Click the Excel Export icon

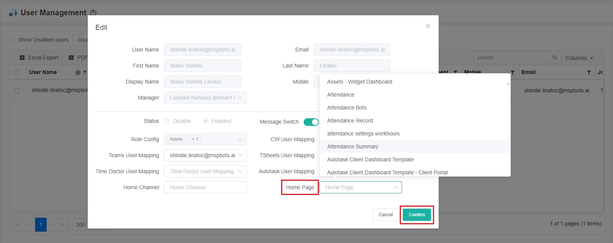(22, 58)
